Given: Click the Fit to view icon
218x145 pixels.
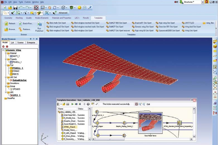Looking at the screenshot, I should pyautogui.click(x=36, y=8).
